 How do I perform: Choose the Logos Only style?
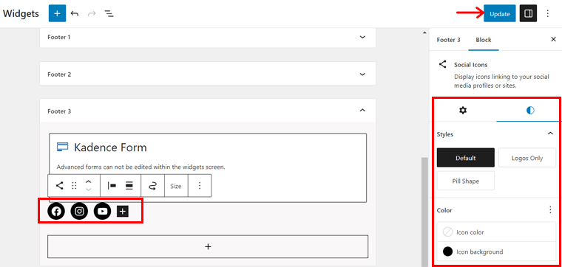(527, 158)
